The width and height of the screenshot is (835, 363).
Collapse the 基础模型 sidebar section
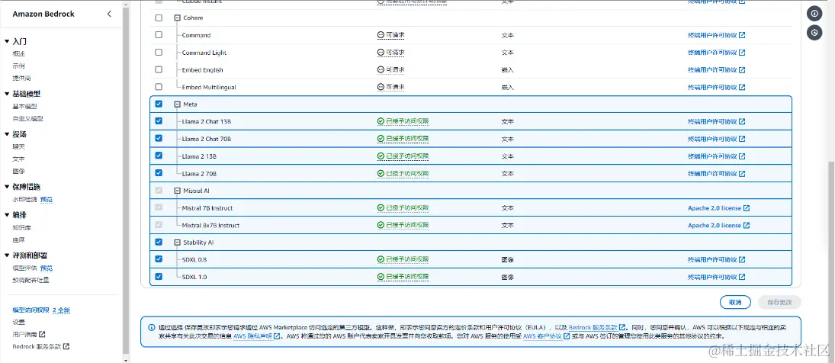(6, 94)
